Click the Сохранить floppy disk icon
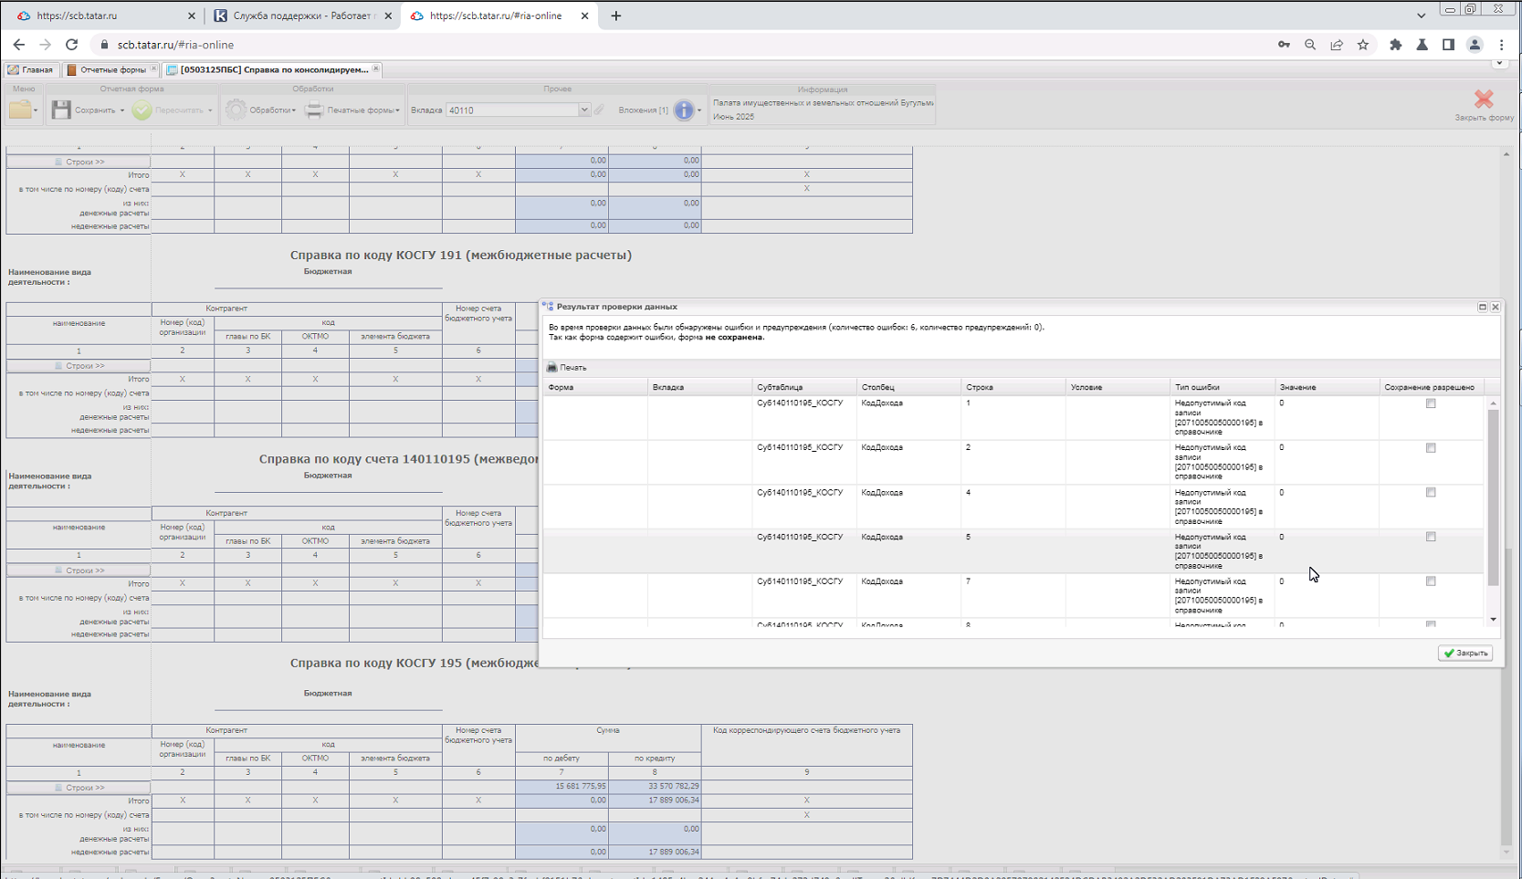 61,110
